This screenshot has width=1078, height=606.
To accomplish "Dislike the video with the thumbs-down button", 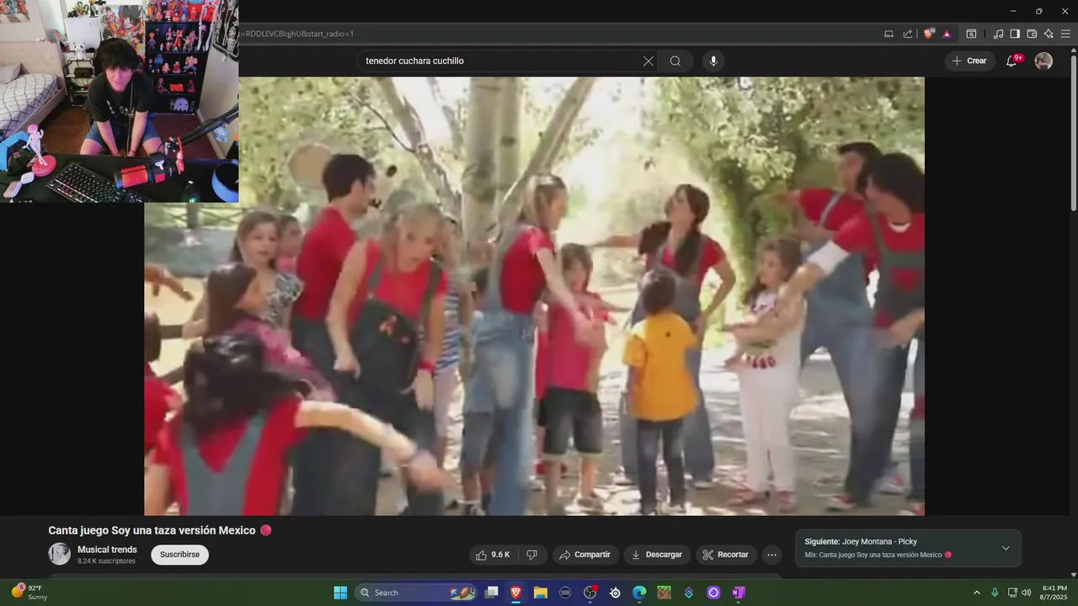I will click(531, 555).
